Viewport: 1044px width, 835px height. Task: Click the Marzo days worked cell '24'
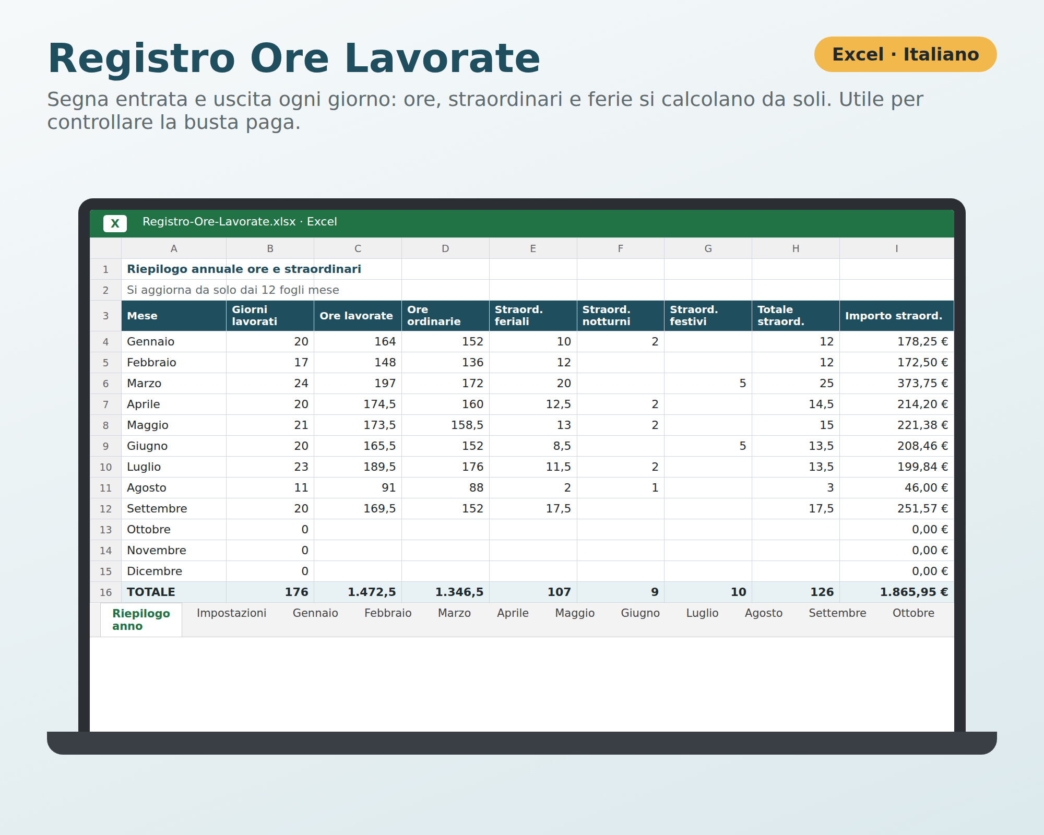click(x=270, y=384)
